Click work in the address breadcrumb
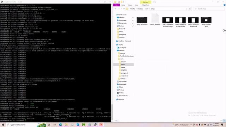 pos(147,9)
